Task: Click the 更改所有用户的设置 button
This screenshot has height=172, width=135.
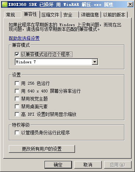Action: point(42,149)
